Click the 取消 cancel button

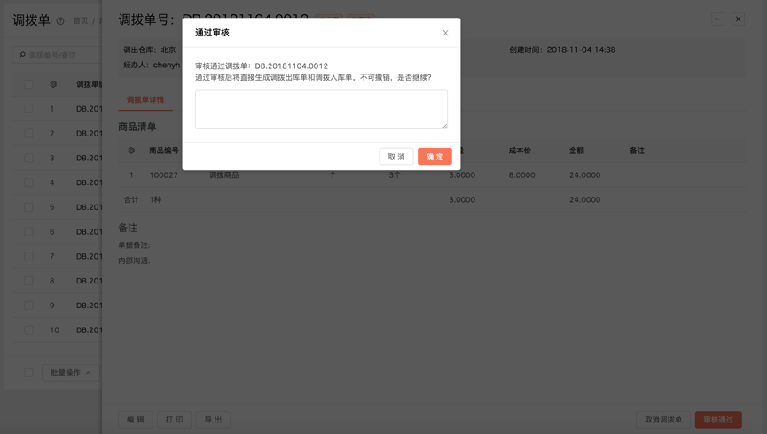point(395,157)
